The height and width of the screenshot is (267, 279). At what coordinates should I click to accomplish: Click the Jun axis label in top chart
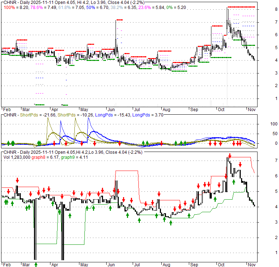click(x=111, y=110)
